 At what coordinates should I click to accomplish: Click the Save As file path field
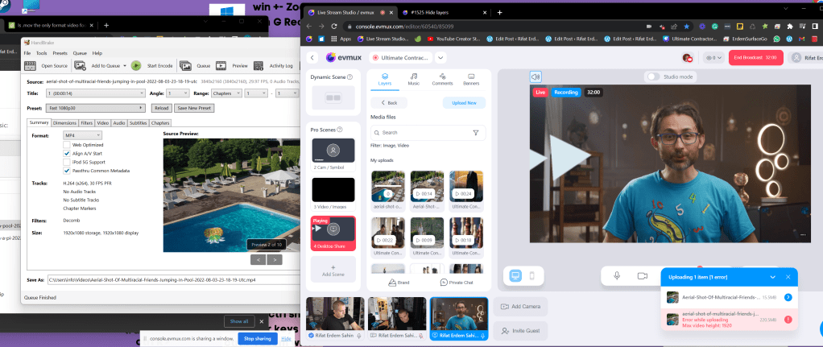pyautogui.click(x=173, y=279)
